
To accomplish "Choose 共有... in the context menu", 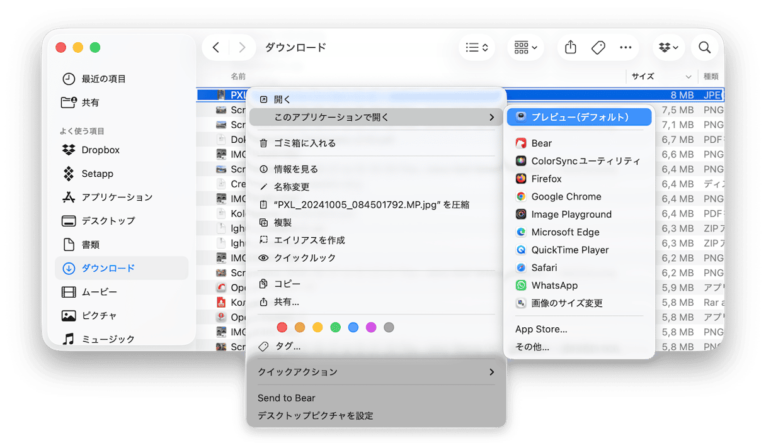I will click(x=376, y=302).
